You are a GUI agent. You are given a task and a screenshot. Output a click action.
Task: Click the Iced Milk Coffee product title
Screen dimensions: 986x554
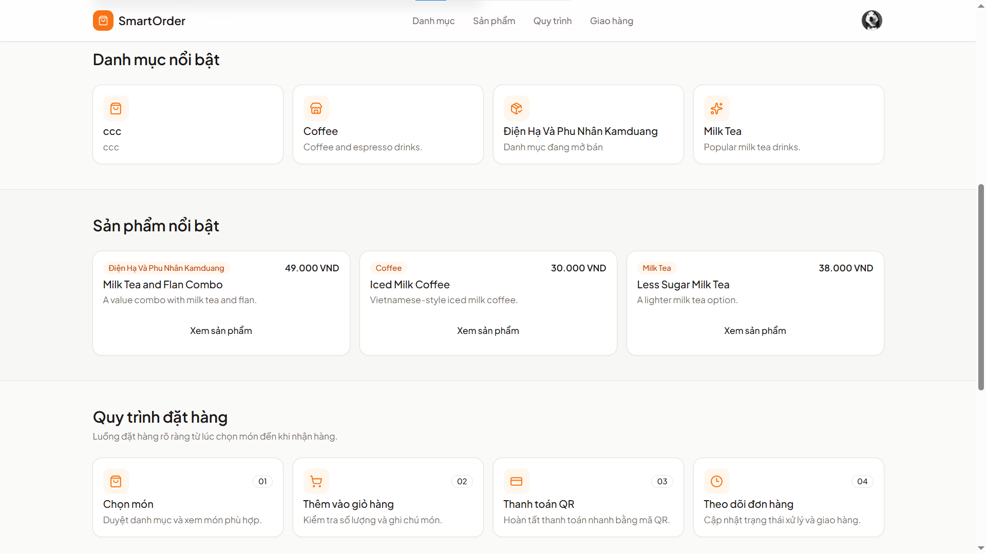point(410,285)
